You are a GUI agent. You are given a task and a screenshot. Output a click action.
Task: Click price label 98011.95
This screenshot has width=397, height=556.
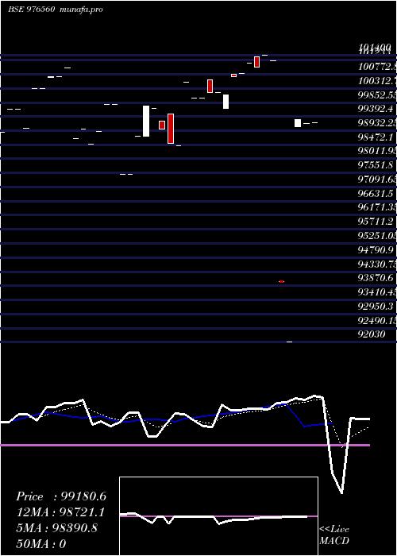[x=377, y=151]
